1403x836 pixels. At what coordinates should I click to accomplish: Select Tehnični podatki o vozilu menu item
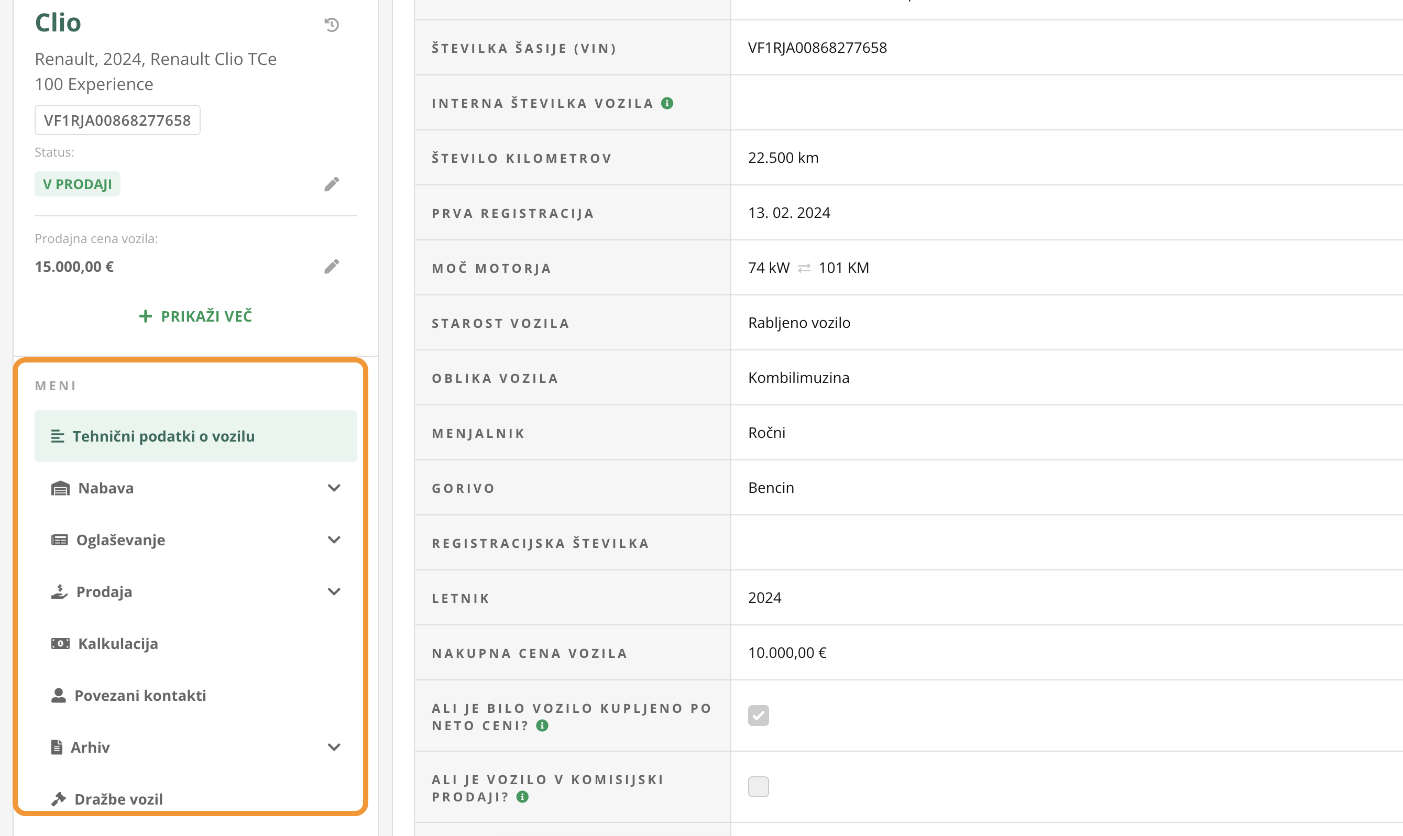point(163,436)
